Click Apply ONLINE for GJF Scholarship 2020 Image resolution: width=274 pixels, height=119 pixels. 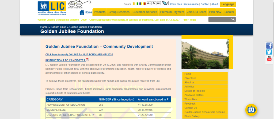click(79, 55)
